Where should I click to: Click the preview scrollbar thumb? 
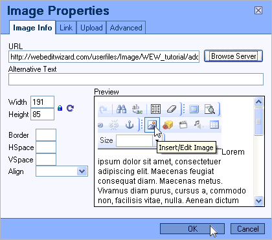(258, 122)
